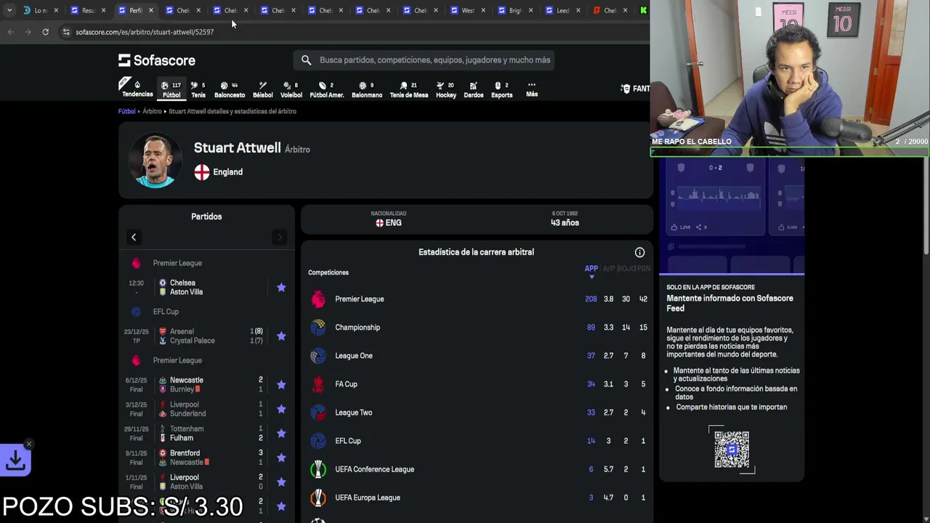Image resolution: width=930 pixels, height=523 pixels.
Task: Open the EFL Cup statistics row
Action: [x=477, y=441]
